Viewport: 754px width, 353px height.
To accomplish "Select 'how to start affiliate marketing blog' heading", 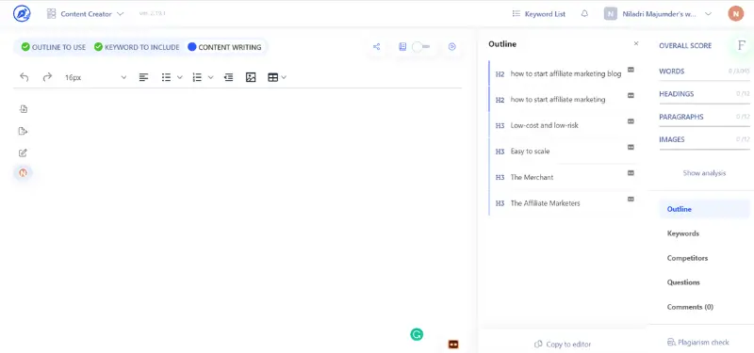I will click(x=565, y=74).
